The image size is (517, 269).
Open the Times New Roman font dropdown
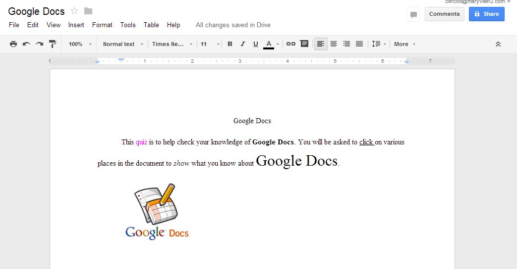coord(172,44)
